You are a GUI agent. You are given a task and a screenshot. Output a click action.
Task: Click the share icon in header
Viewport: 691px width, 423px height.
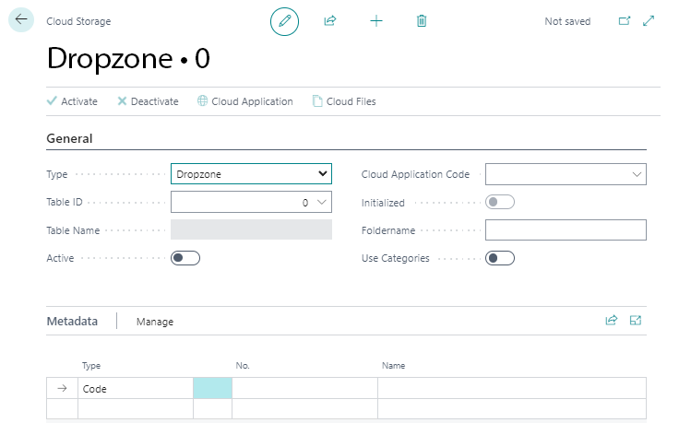pos(330,20)
